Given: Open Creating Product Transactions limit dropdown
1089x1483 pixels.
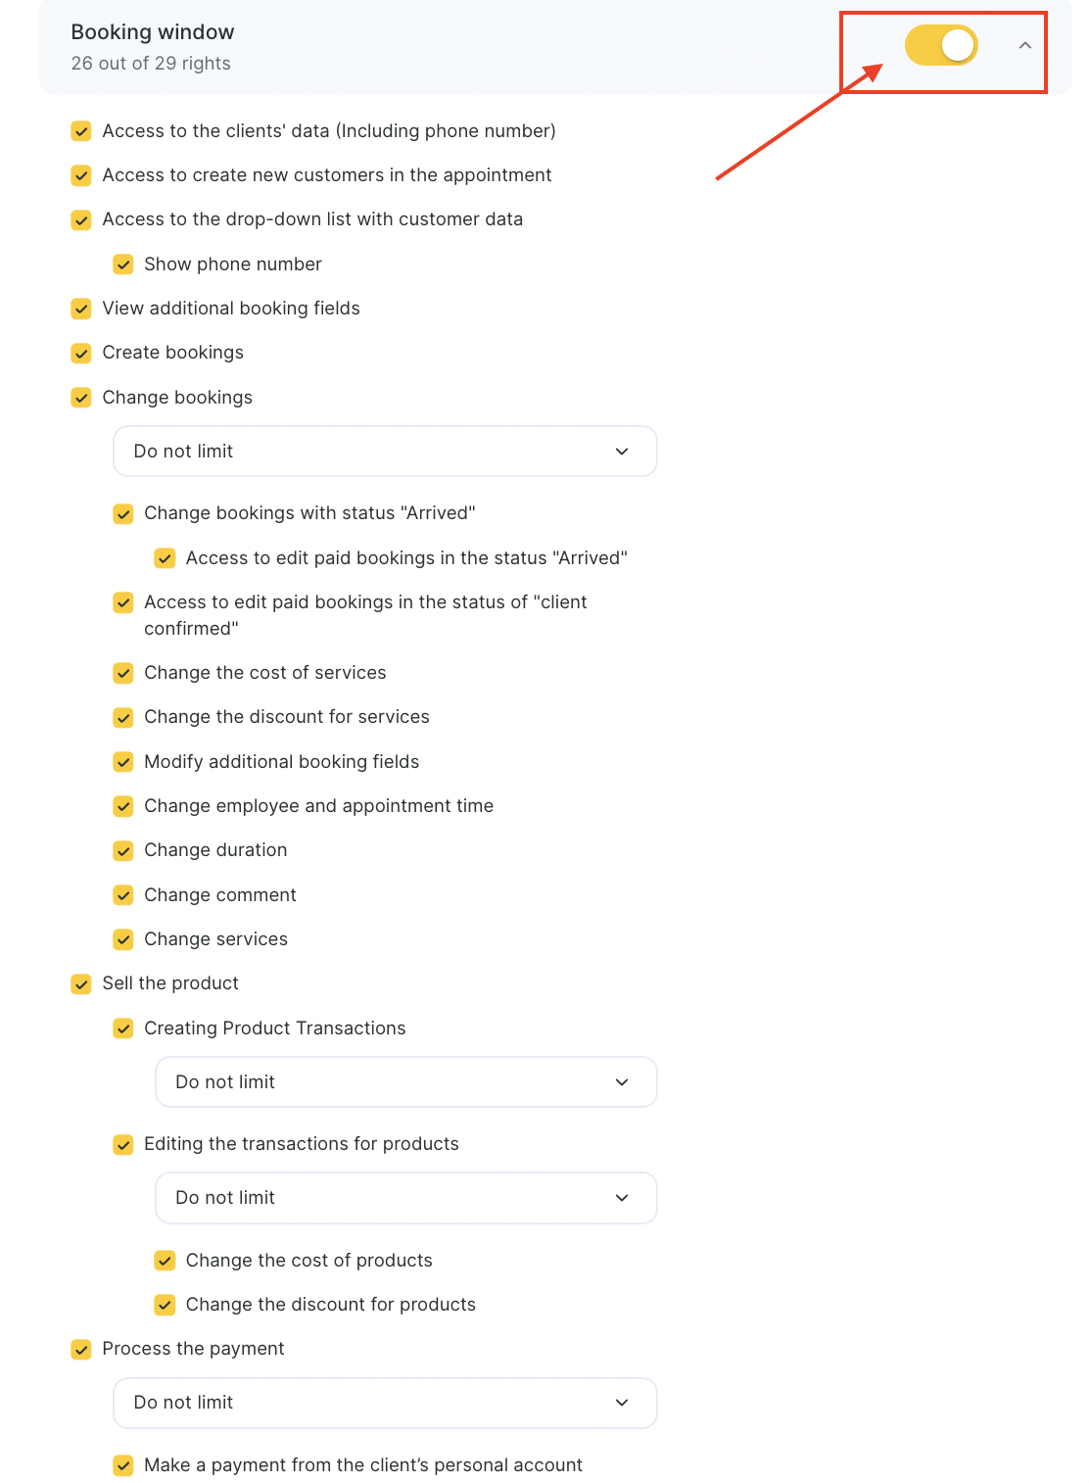Looking at the screenshot, I should point(405,1082).
